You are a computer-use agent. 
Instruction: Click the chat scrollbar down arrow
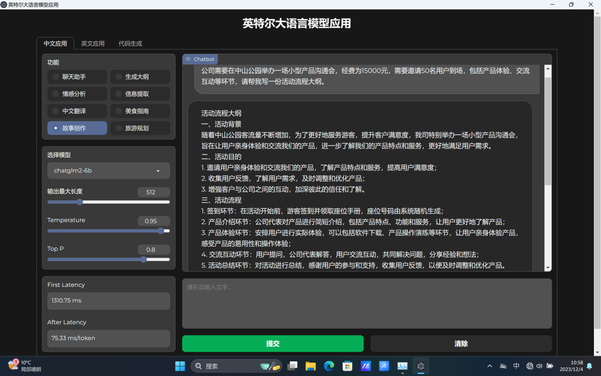tap(548, 268)
